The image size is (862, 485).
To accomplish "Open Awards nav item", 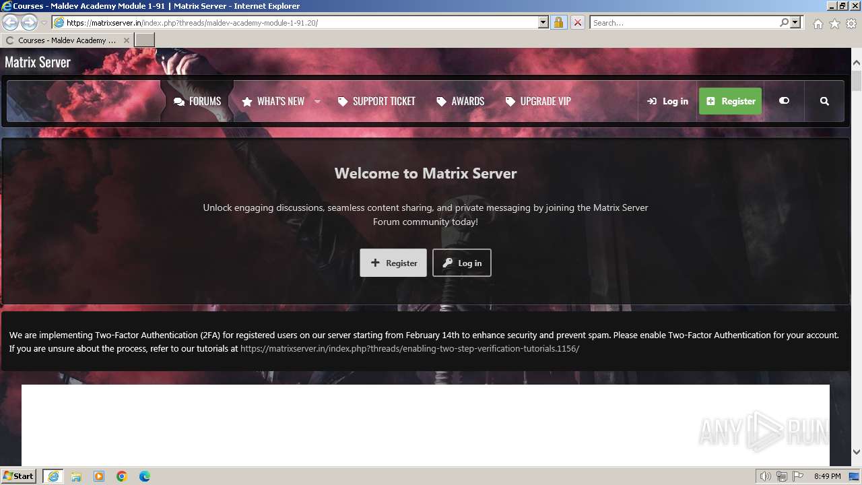I will pyautogui.click(x=461, y=101).
